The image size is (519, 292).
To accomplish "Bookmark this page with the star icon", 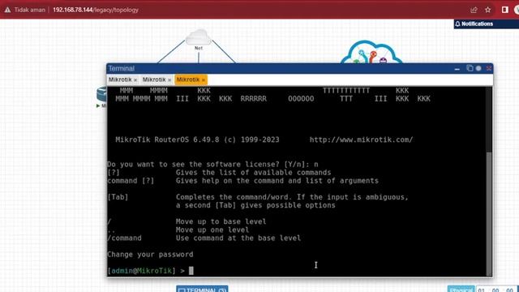I will pos(488,10).
